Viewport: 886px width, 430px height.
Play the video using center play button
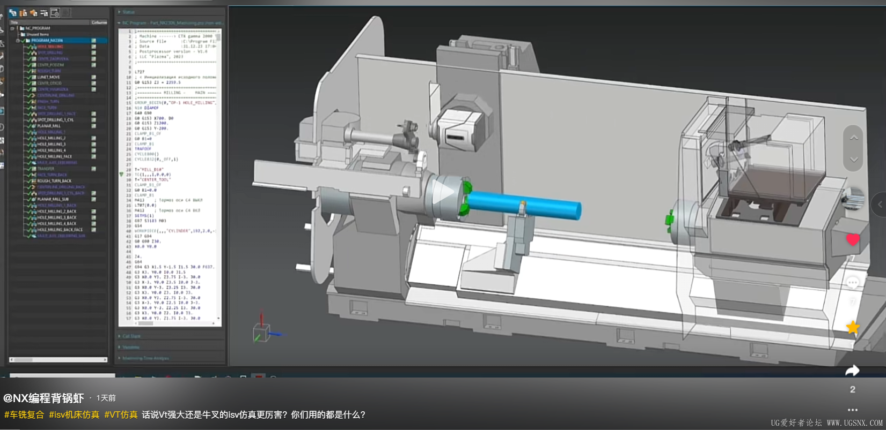coord(443,193)
